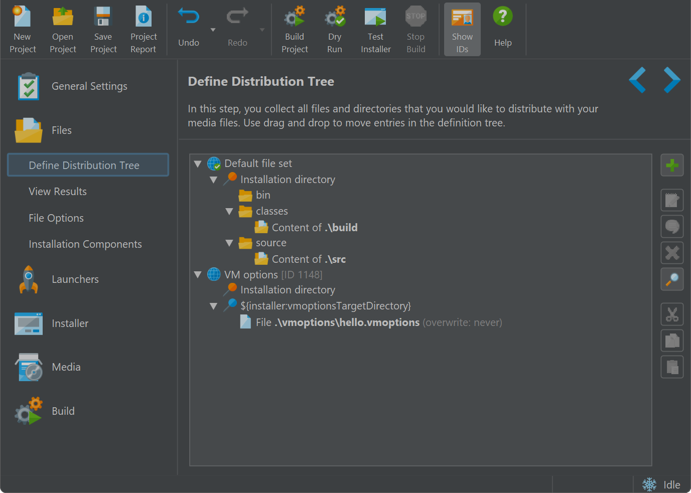Open the Files section
The height and width of the screenshot is (493, 691).
[x=44, y=130]
